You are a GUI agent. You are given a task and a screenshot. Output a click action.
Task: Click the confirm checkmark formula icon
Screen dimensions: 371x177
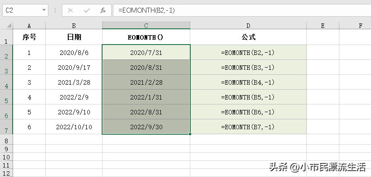(87, 10)
